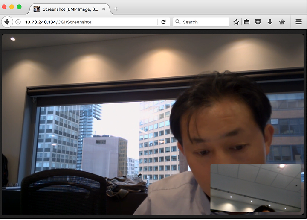Open the Firefox hamburger menu
Viewport: 307px width, 220px height.
(298, 22)
